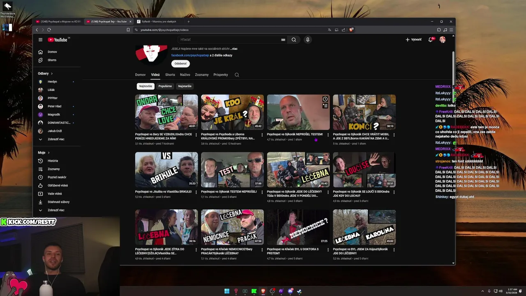The width and height of the screenshot is (526, 296).
Task: Bookmark this page icon
Action: click(x=128, y=30)
